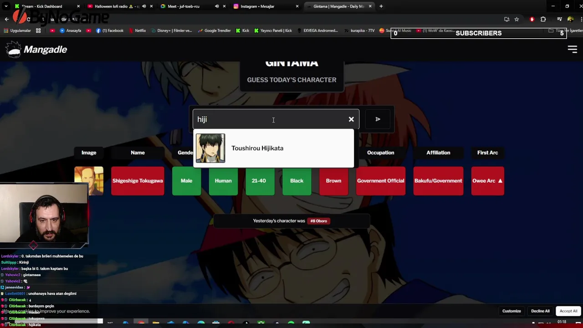The height and width of the screenshot is (328, 583).
Task: Click Accept All cookies
Action: pos(568,311)
